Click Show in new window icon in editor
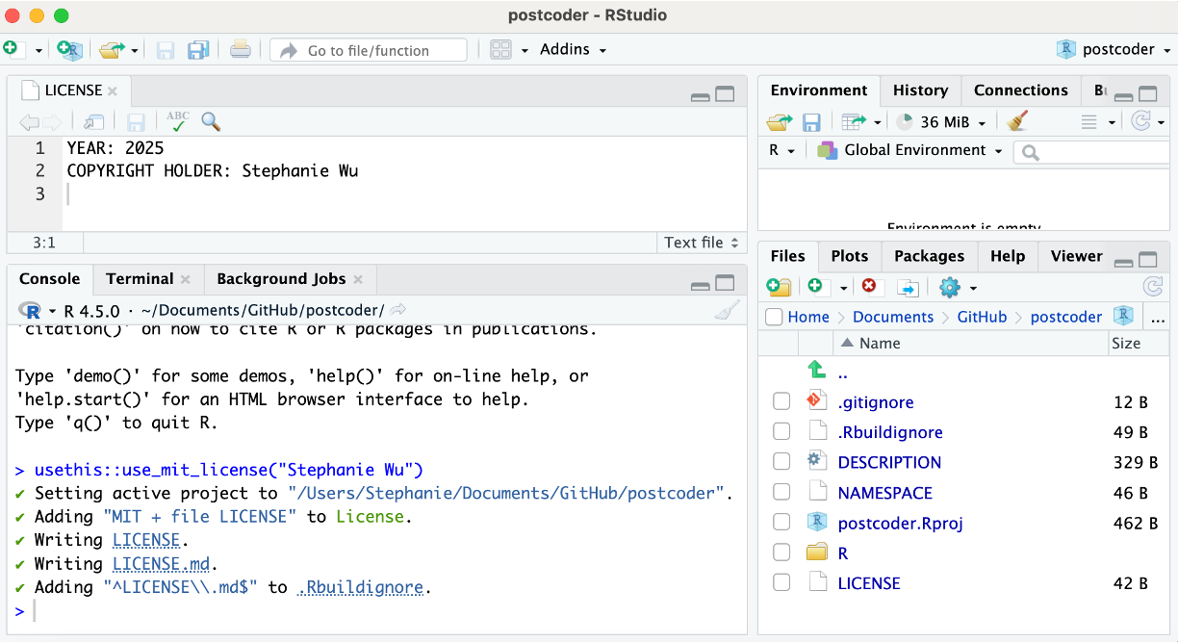 point(93,121)
